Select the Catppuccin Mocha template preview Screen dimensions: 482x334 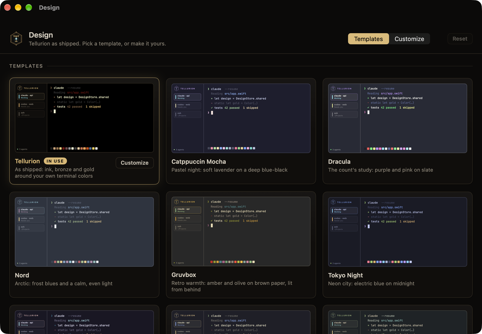click(x=241, y=118)
